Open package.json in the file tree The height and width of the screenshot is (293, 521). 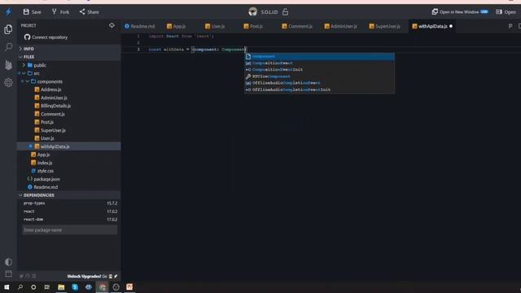point(46,179)
